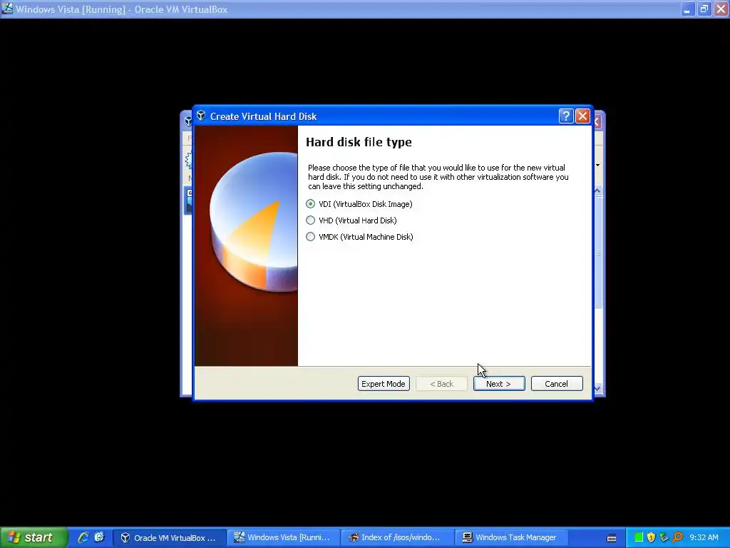Open the Index of /isos/windo... taskbar window
The width and height of the screenshot is (730, 548).
coord(398,537)
